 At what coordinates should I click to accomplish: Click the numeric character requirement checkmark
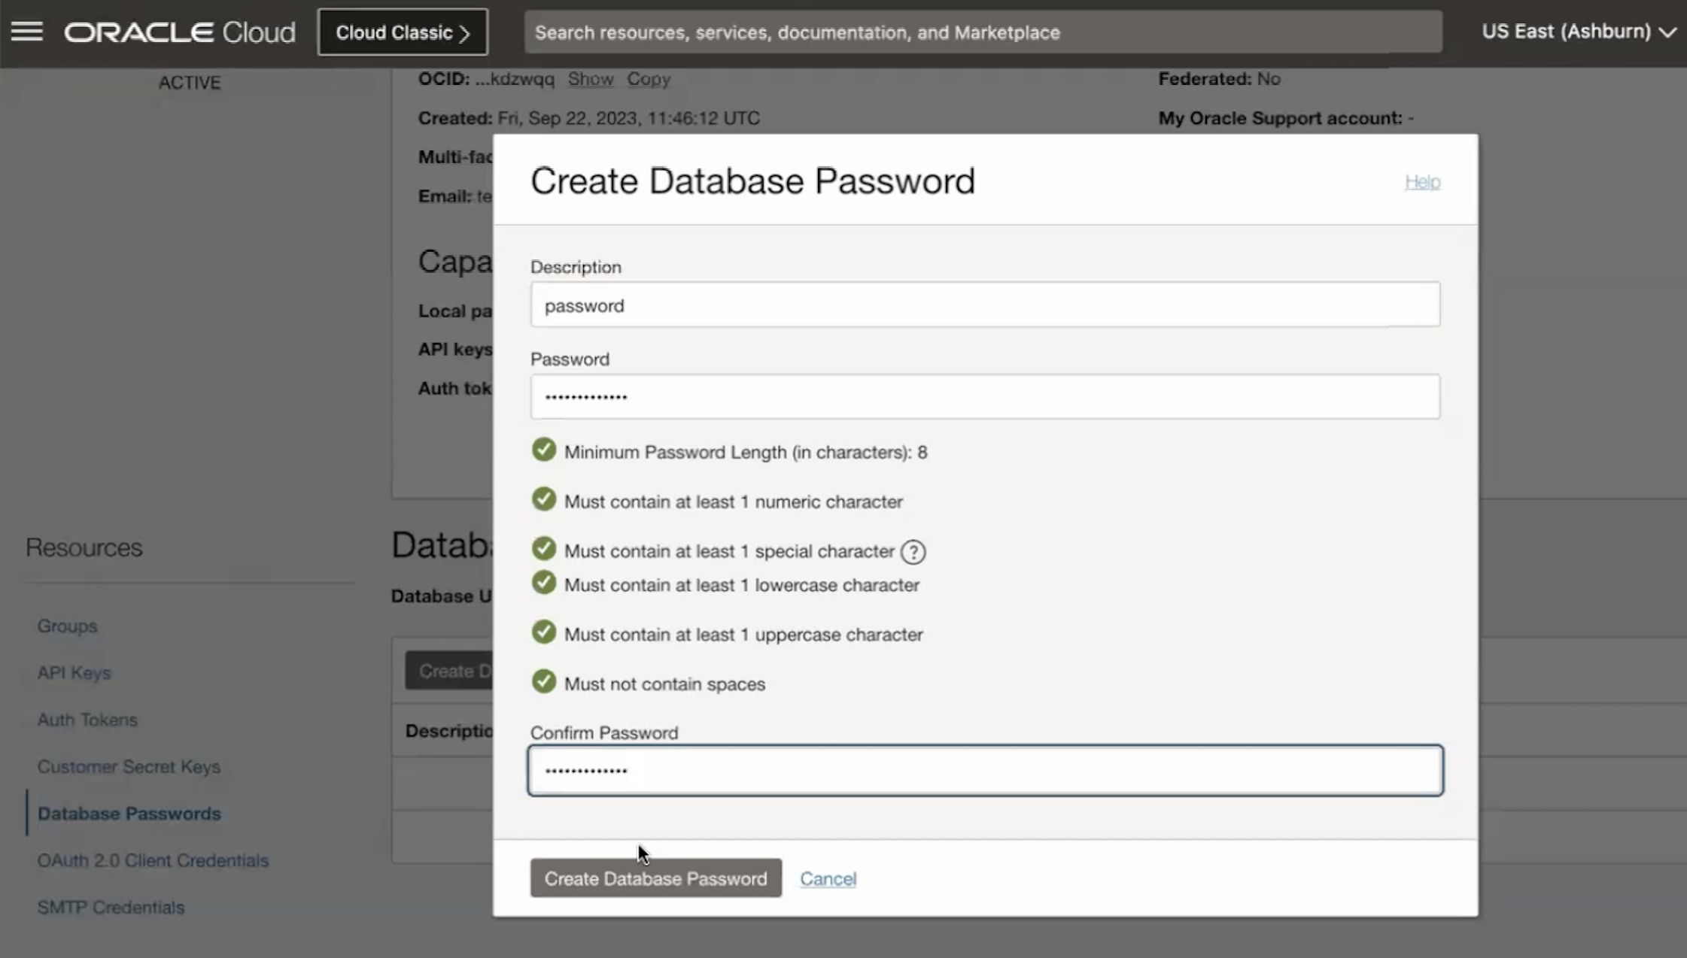[543, 499]
